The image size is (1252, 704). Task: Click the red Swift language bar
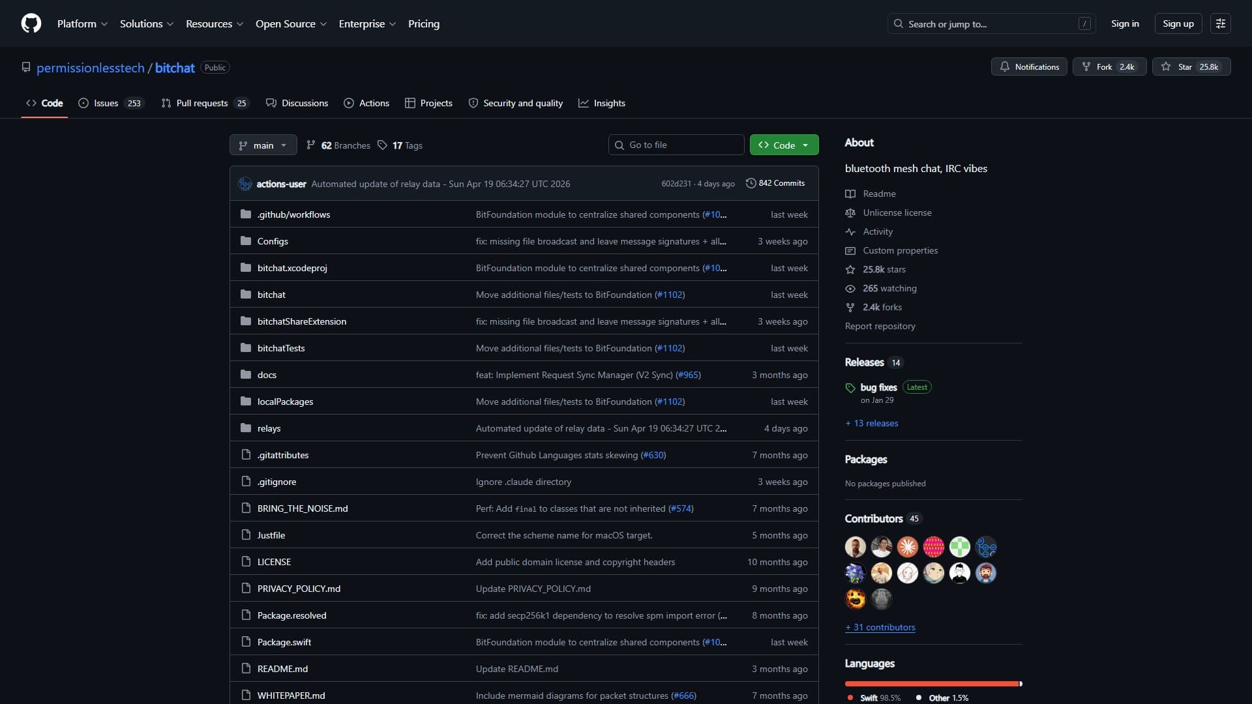(931, 684)
